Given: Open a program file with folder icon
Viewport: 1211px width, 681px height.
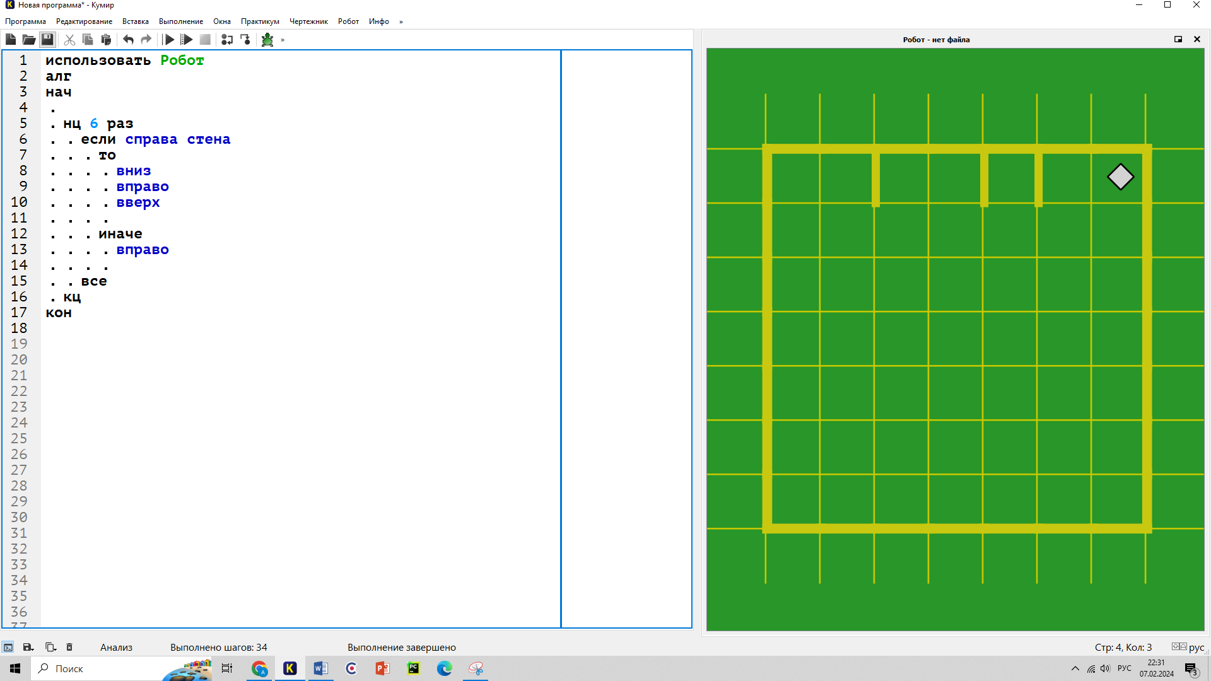Looking at the screenshot, I should pyautogui.click(x=28, y=40).
